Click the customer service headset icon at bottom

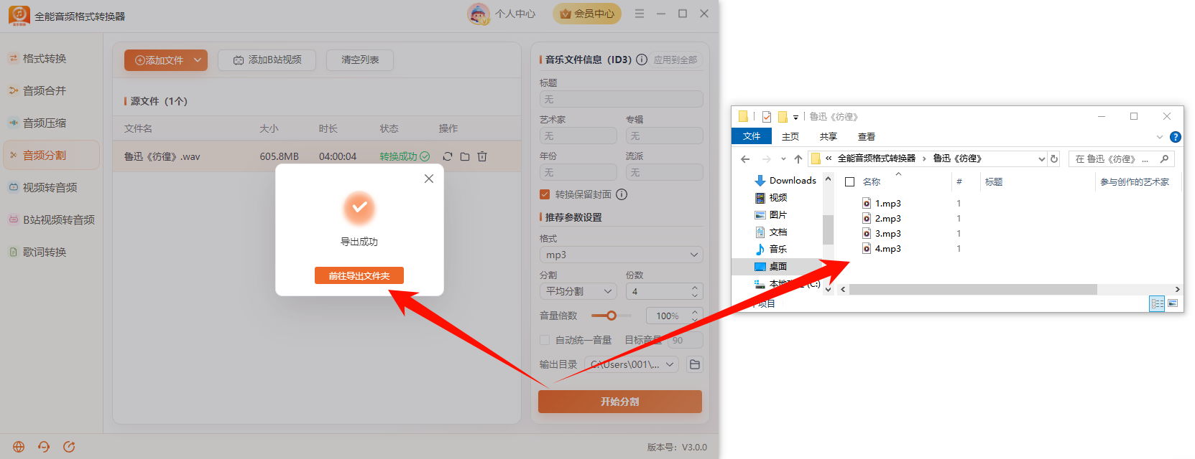[x=44, y=447]
